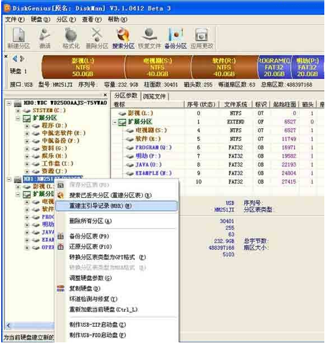This screenshot has height=344, width=331.
Task: Open the 查看(V) menu
Action: (x=92, y=20)
